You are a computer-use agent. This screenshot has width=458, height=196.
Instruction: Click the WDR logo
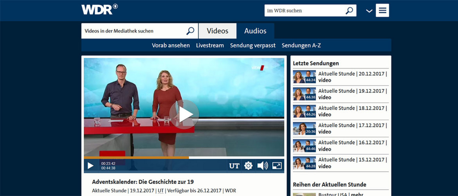(100, 9)
